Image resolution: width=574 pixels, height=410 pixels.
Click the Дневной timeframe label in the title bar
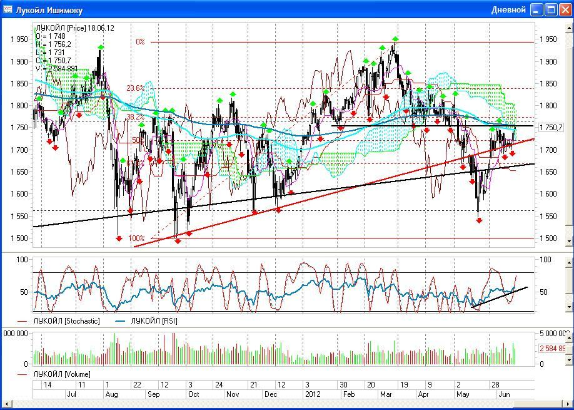(x=508, y=10)
